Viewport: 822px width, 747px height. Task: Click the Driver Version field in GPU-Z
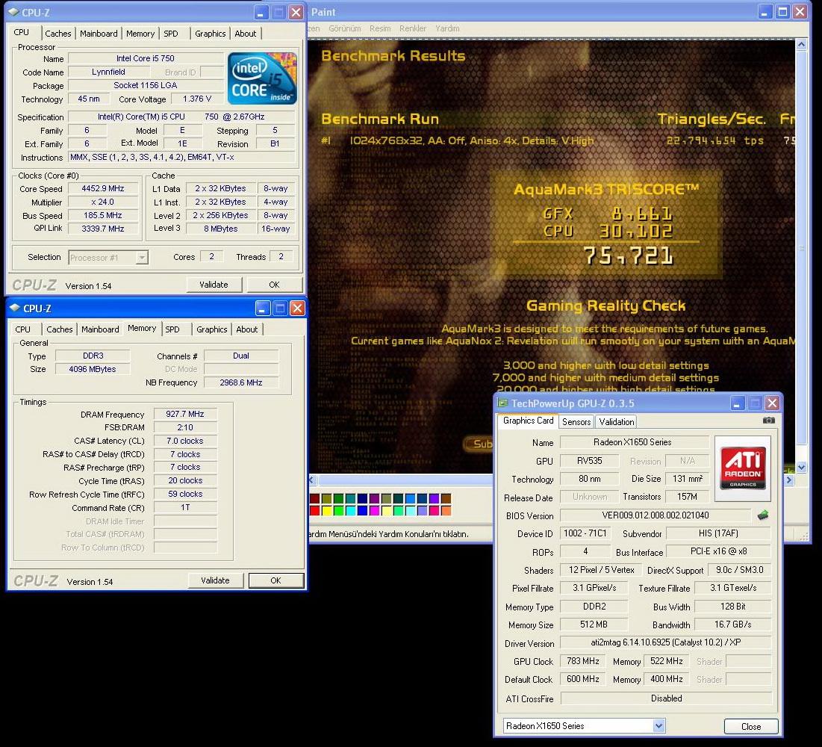pyautogui.click(x=666, y=642)
